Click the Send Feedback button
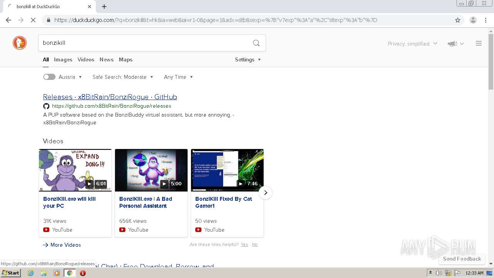Viewport: 494px width, 278px height. pyautogui.click(x=462, y=259)
